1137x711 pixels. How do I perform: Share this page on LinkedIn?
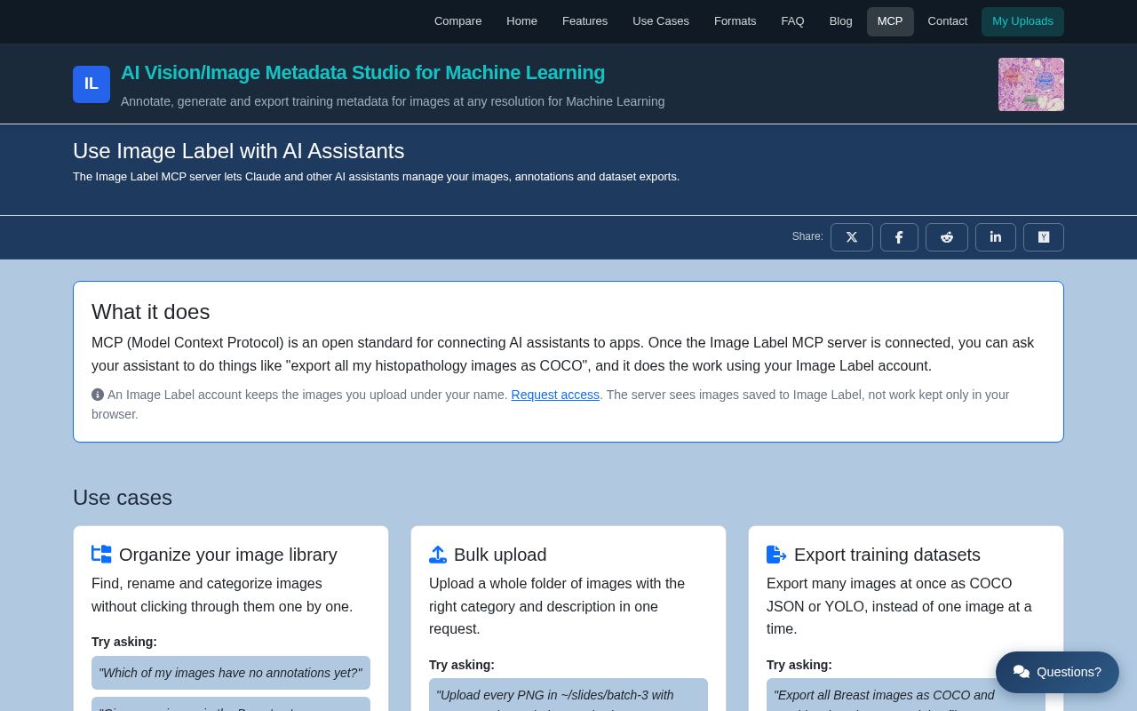pyautogui.click(x=996, y=237)
